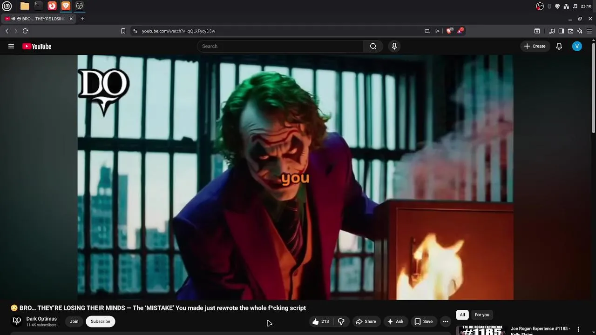
Task: Bookmark this page
Action: (x=123, y=31)
